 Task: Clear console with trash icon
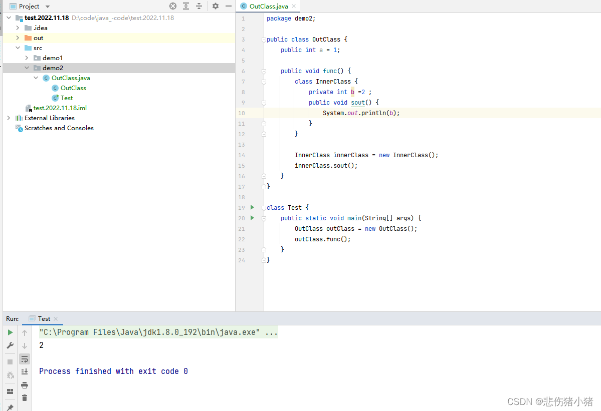25,398
